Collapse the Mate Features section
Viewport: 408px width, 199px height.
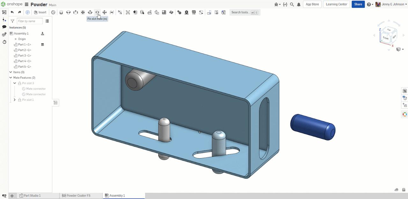click(11, 77)
